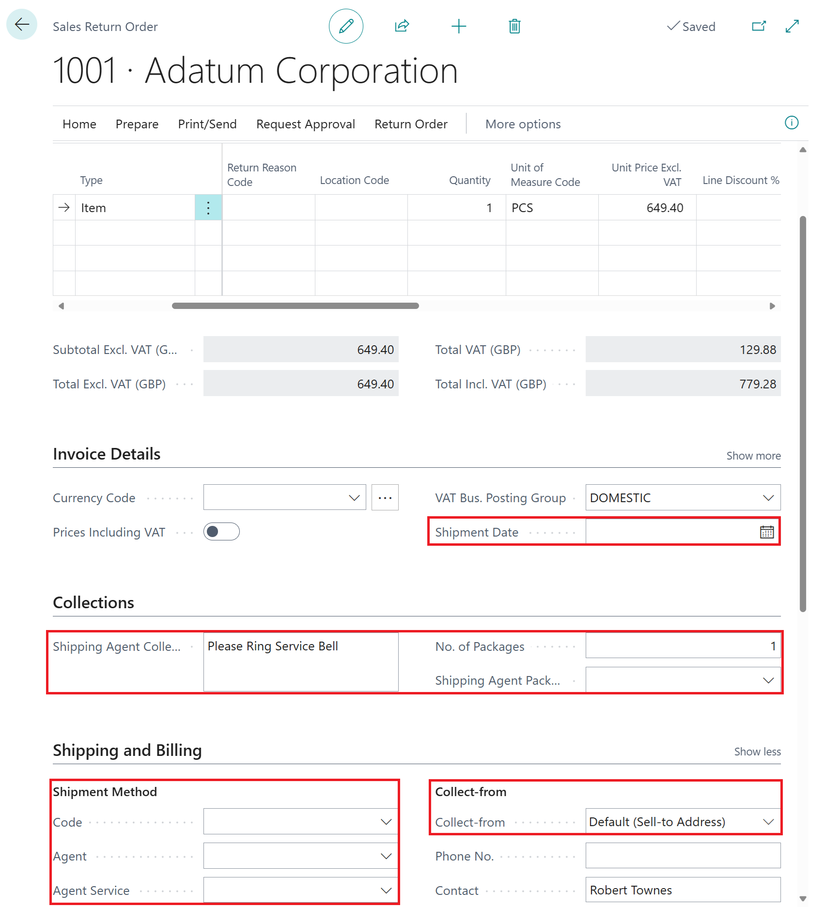Click Contact field Robert Townes
This screenshot has height=907, width=824.
click(683, 890)
